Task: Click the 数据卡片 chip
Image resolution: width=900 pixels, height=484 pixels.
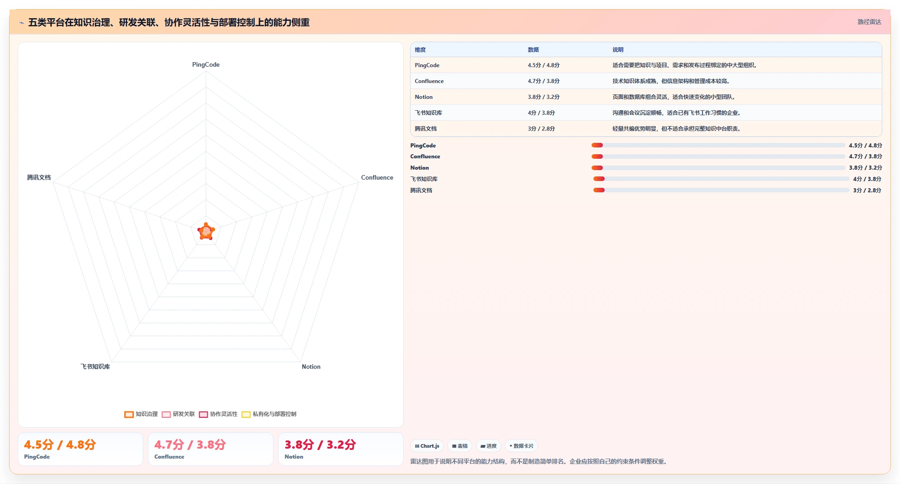Action: [x=521, y=446]
